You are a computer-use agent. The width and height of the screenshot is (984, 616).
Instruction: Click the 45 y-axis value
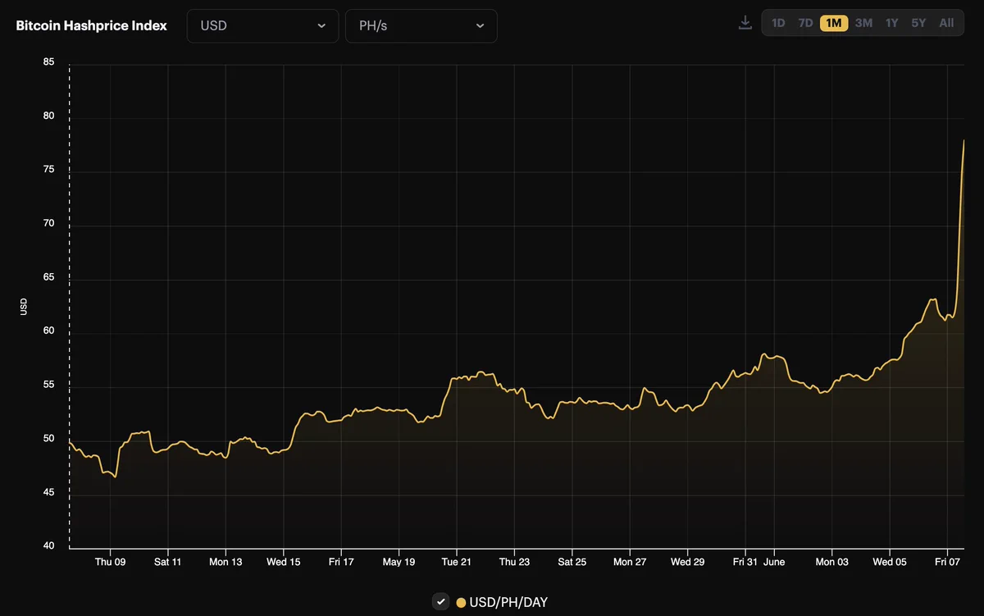click(x=49, y=492)
